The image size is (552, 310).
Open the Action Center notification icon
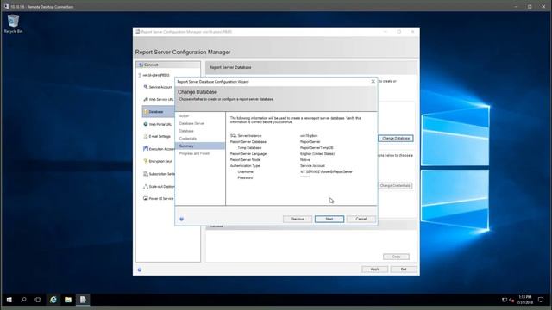pos(541,300)
